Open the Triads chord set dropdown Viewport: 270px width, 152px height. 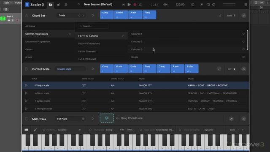(67, 16)
